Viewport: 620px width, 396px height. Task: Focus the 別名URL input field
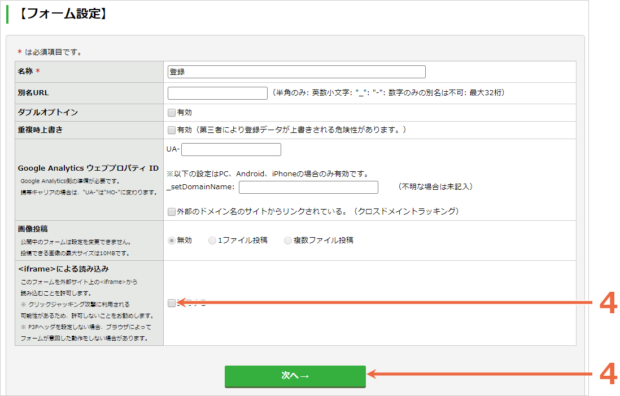coord(217,93)
